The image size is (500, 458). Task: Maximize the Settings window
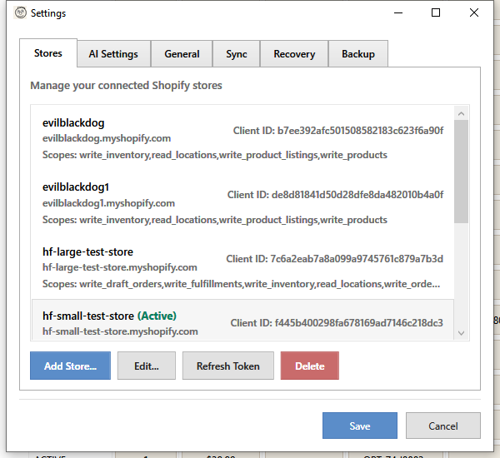(x=436, y=12)
